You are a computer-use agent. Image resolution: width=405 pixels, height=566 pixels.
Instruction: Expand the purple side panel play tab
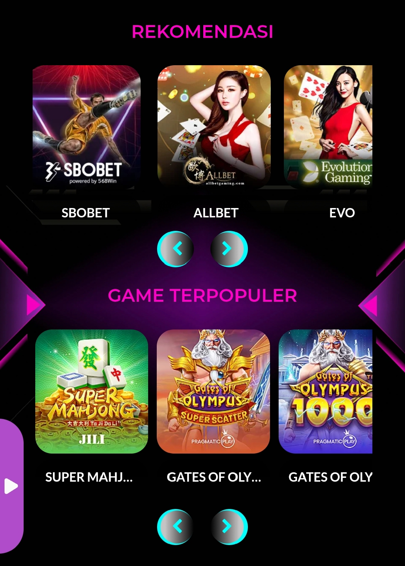click(11, 486)
